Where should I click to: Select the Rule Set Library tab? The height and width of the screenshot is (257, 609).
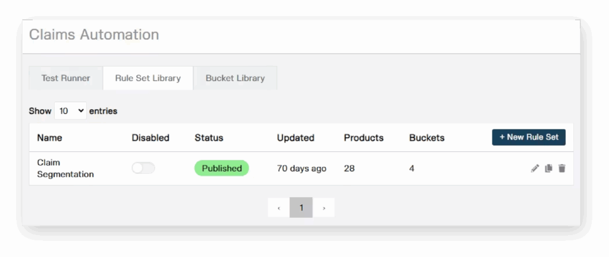coord(148,78)
